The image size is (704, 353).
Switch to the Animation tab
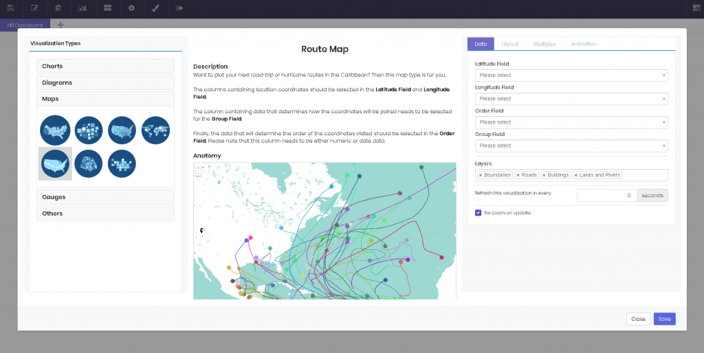584,44
